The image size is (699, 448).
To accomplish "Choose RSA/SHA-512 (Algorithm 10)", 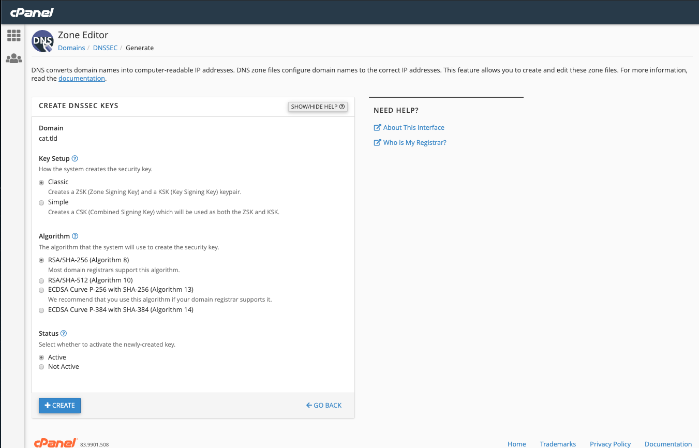I will point(41,281).
